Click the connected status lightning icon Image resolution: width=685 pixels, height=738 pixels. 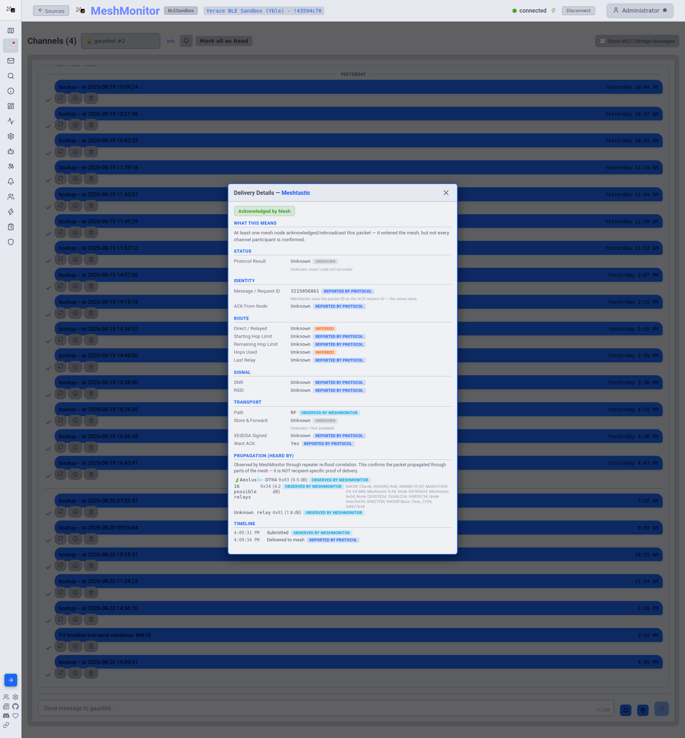(553, 10)
